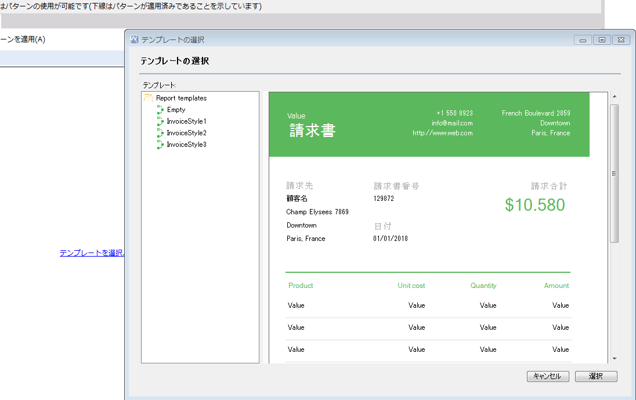Click the InvoiceStyle1 template icon
Viewport: 636px width, 400px height.
click(x=161, y=121)
